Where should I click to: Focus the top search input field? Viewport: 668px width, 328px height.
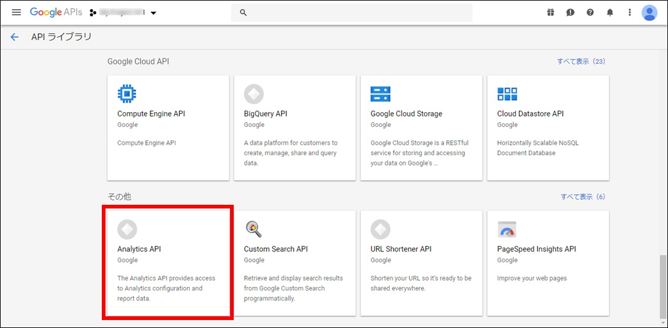351,13
